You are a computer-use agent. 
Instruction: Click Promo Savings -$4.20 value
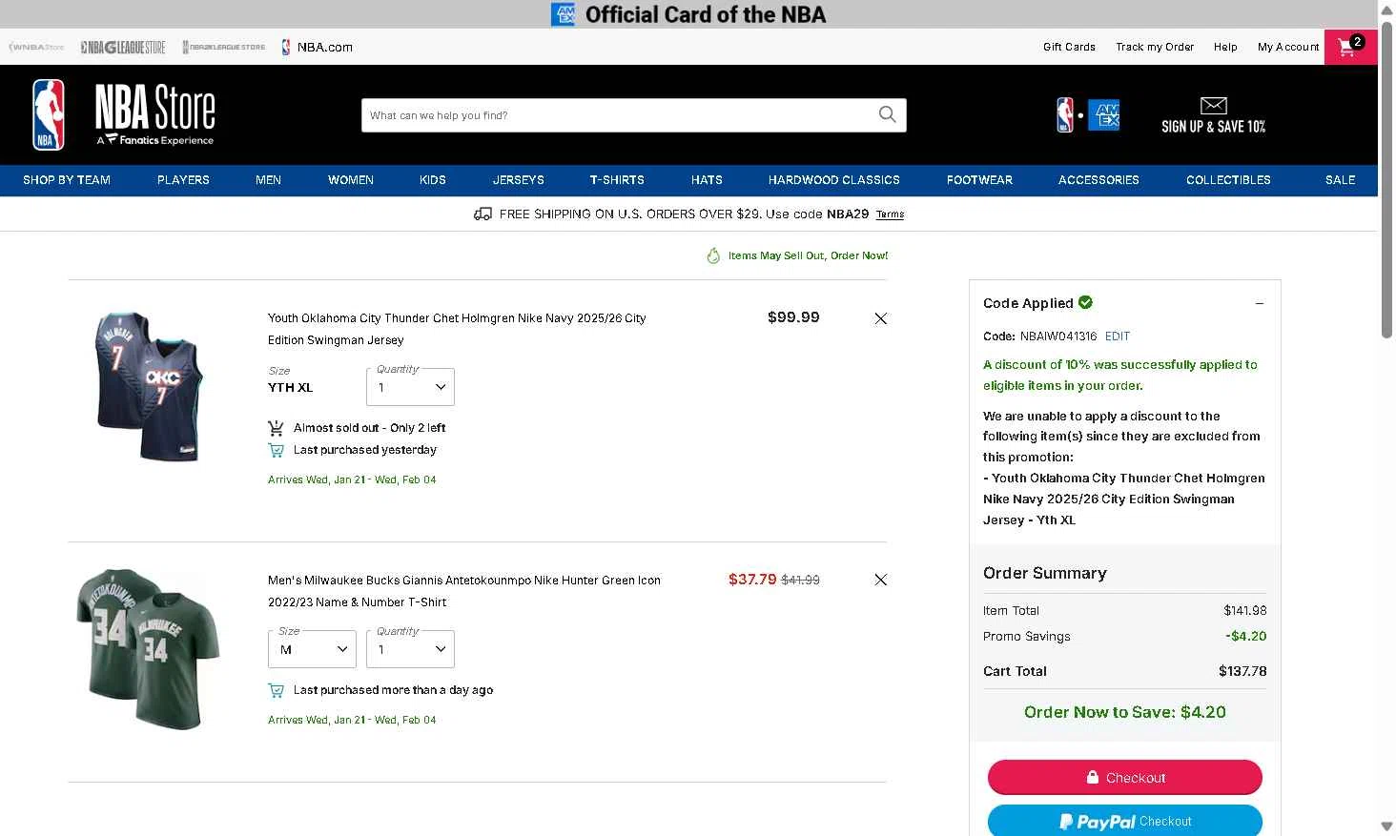point(1246,636)
